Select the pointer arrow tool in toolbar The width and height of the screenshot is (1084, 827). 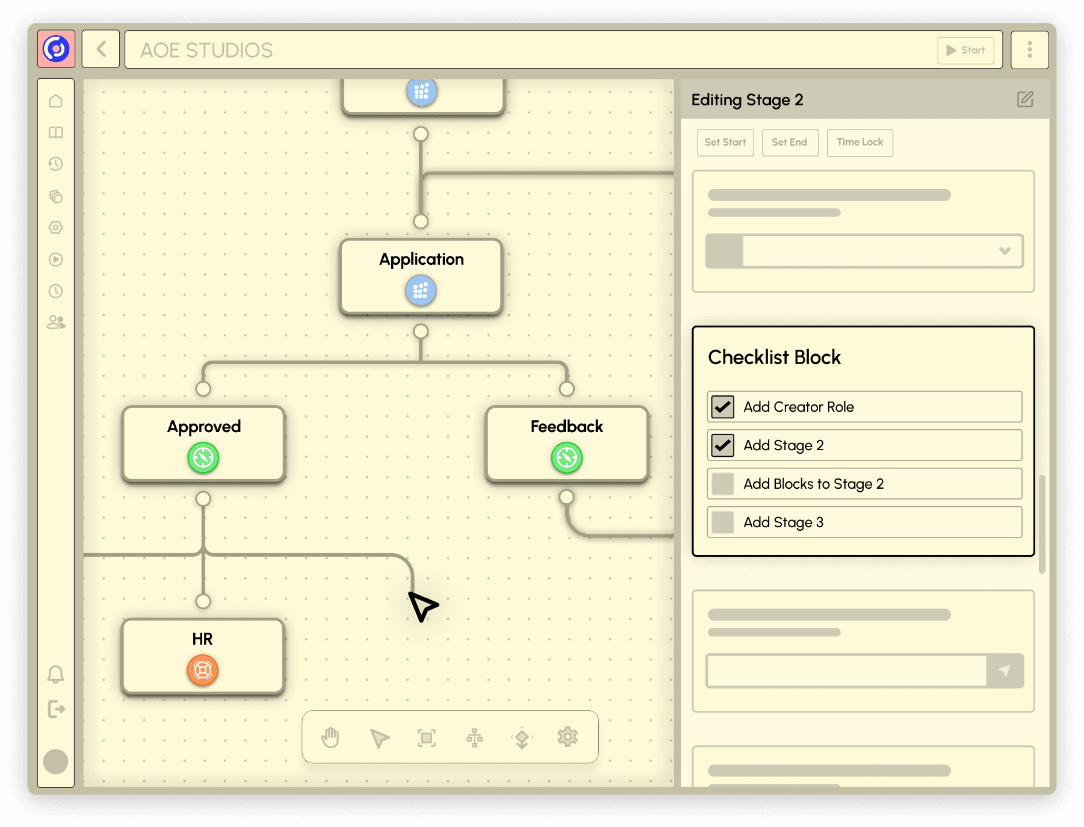pyautogui.click(x=379, y=738)
